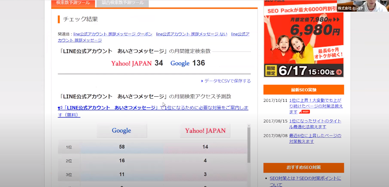Click megaphone icon beside guidance link

(60, 108)
